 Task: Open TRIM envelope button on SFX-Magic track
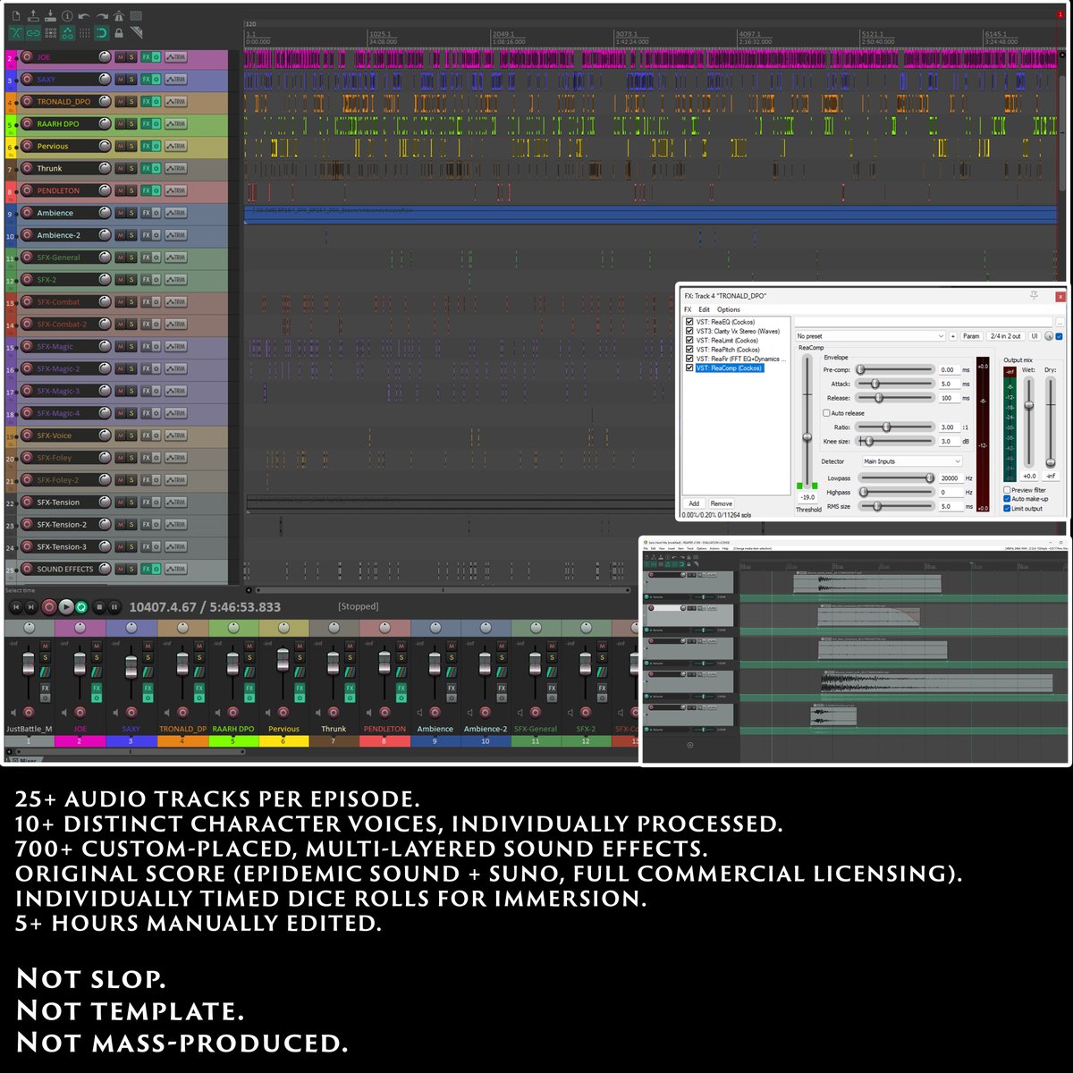(x=175, y=346)
